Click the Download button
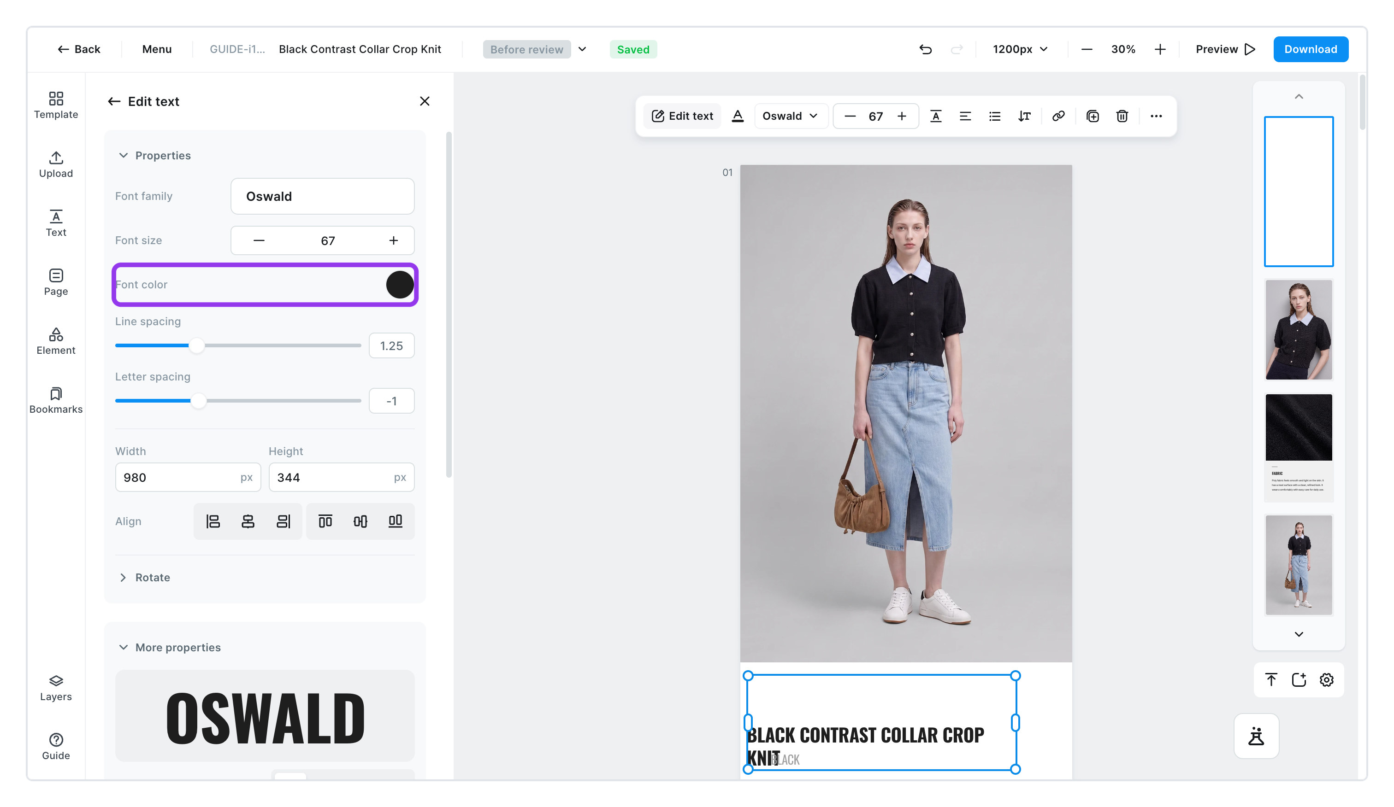The image size is (1394, 807). pyautogui.click(x=1311, y=49)
